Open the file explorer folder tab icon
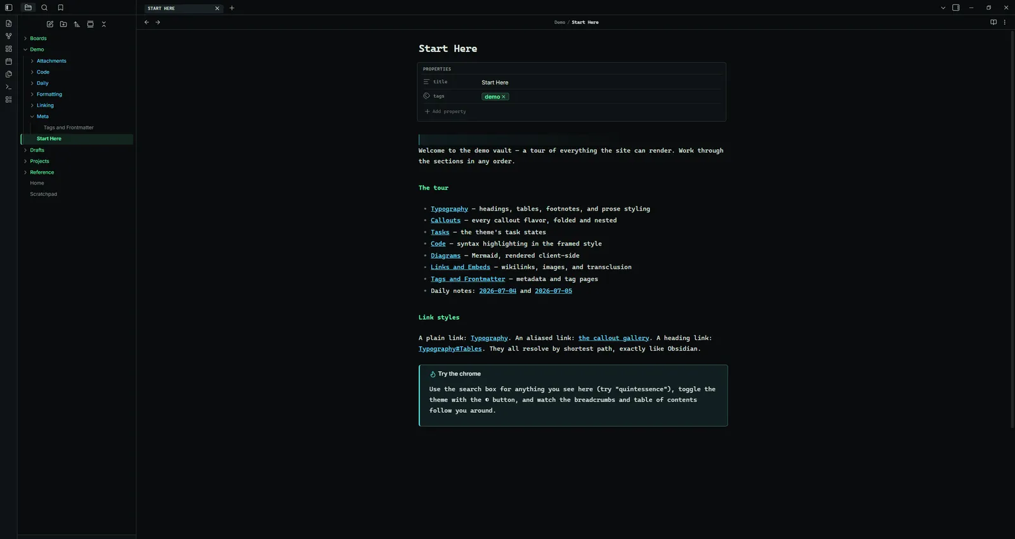Image resolution: width=1015 pixels, height=539 pixels. point(28,8)
